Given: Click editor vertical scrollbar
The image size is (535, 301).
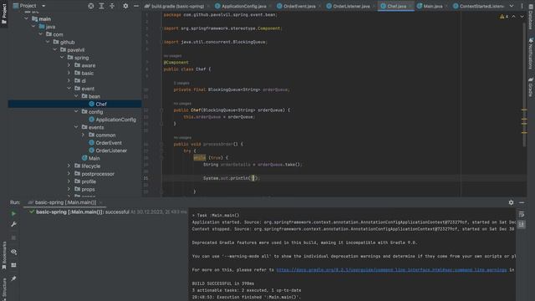Looking at the screenshot, I should point(524,85).
